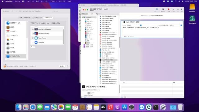The image size is (199, 112).
Task: Click the shell script text area
Action: tap(152, 30)
